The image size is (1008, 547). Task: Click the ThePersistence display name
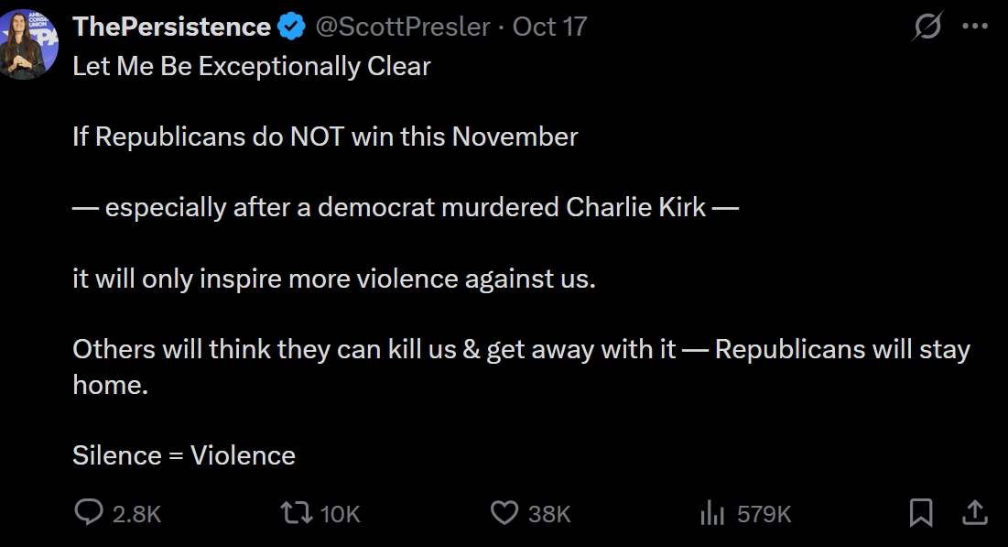coord(171,27)
